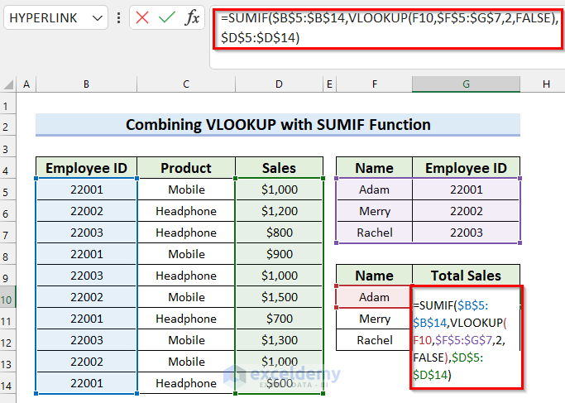This screenshot has width=565, height=403.
Task: Click the $800 sales cell
Action: [x=279, y=233]
